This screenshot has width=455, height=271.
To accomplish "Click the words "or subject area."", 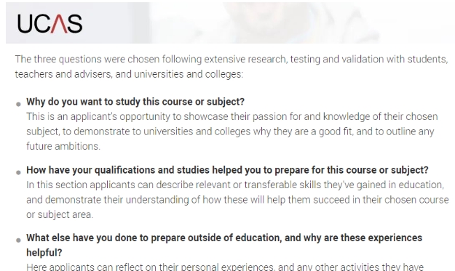I will pyautogui.click(x=60, y=214).
